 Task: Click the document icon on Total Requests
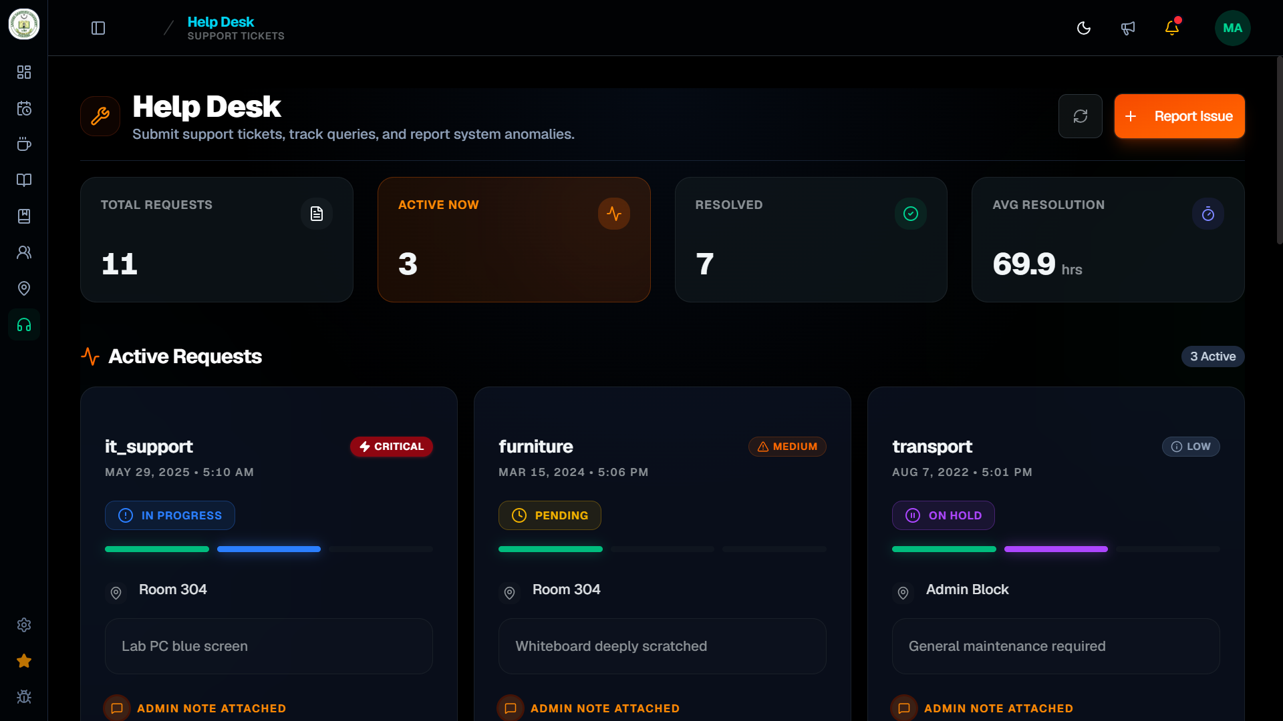pos(317,214)
